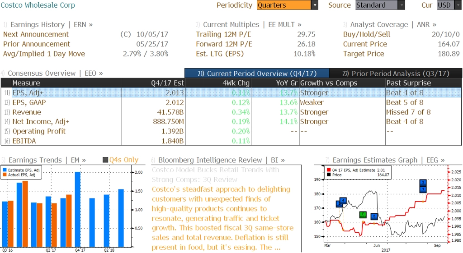463x253 pixels.
Task: Click black Price legend swatch
Action: pos(329,175)
